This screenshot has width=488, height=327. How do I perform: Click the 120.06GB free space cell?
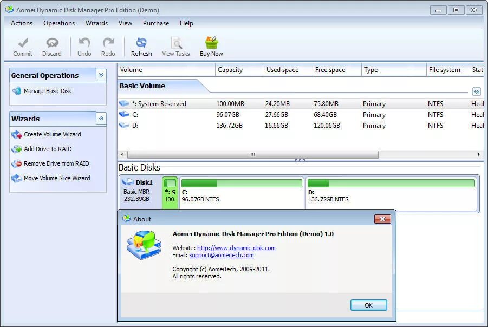(x=327, y=126)
